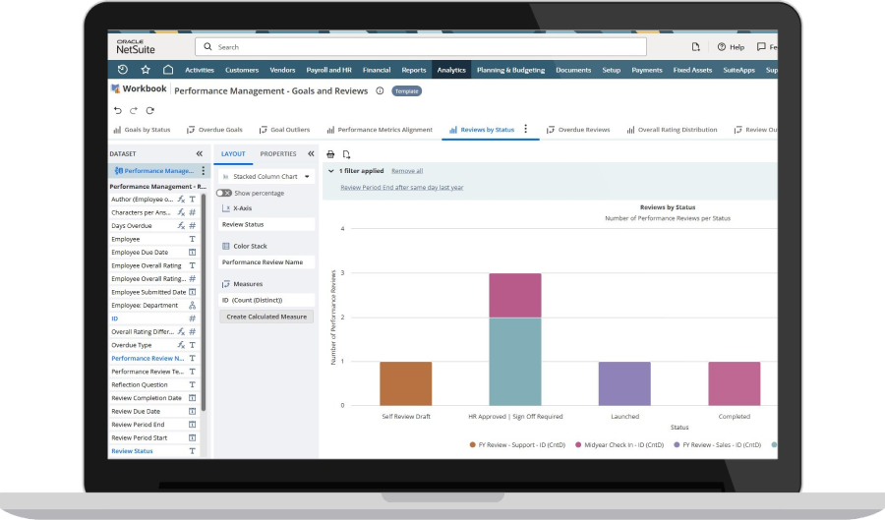
Task: Open the workbook info icon
Action: (x=380, y=90)
